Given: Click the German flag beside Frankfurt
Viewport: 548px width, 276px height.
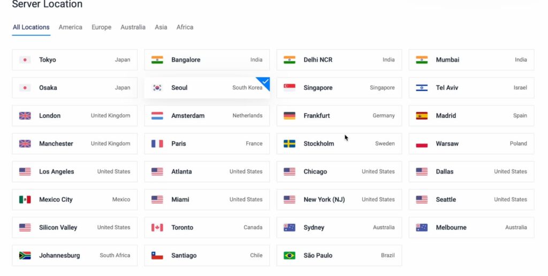Looking at the screenshot, I should (x=290, y=116).
